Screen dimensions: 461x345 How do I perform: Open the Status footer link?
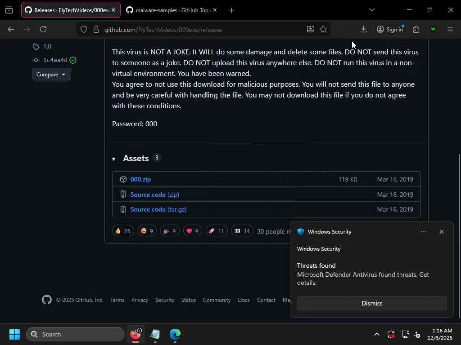[189, 300]
